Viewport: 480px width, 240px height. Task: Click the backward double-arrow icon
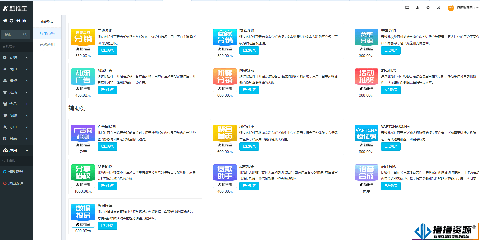coord(18,21)
